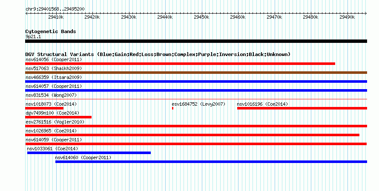The image size is (379, 191).
Task: Click label nsv614057 (Cooper2011)
Action: point(54,86)
